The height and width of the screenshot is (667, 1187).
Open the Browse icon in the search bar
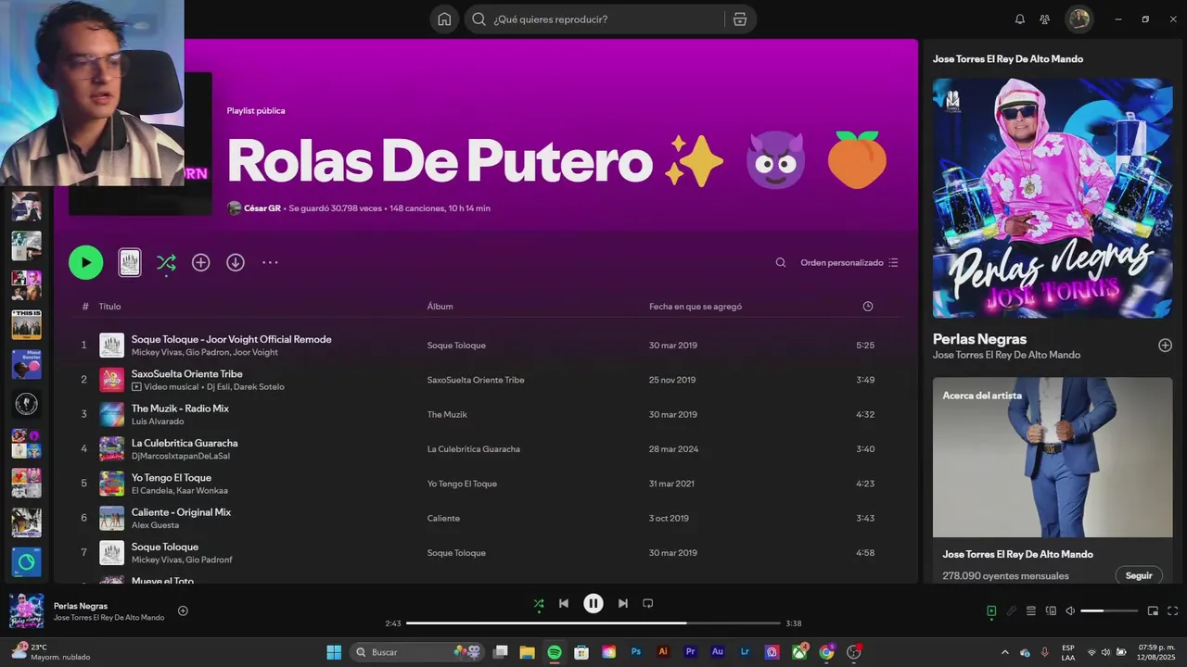click(740, 19)
